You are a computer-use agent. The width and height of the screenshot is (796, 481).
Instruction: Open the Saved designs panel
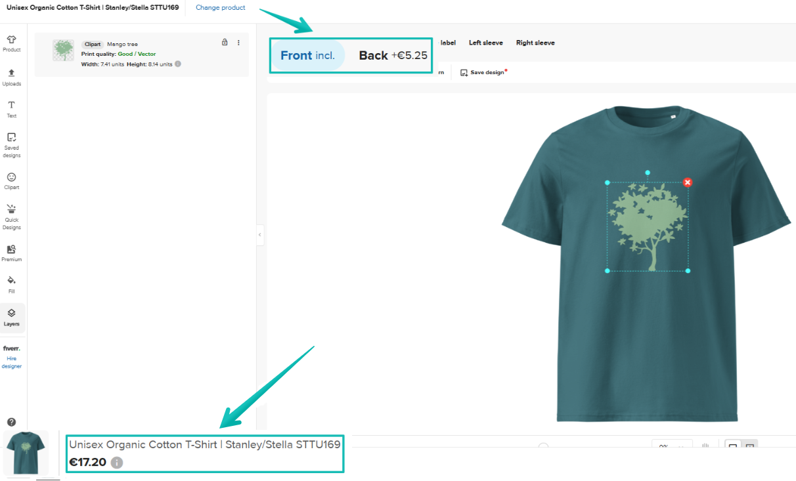[x=12, y=143]
